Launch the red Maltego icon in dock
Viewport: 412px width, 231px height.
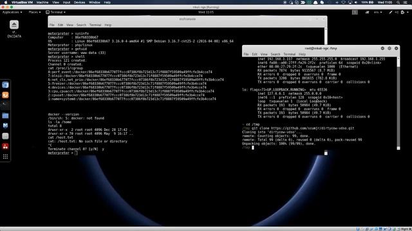pos(5,146)
